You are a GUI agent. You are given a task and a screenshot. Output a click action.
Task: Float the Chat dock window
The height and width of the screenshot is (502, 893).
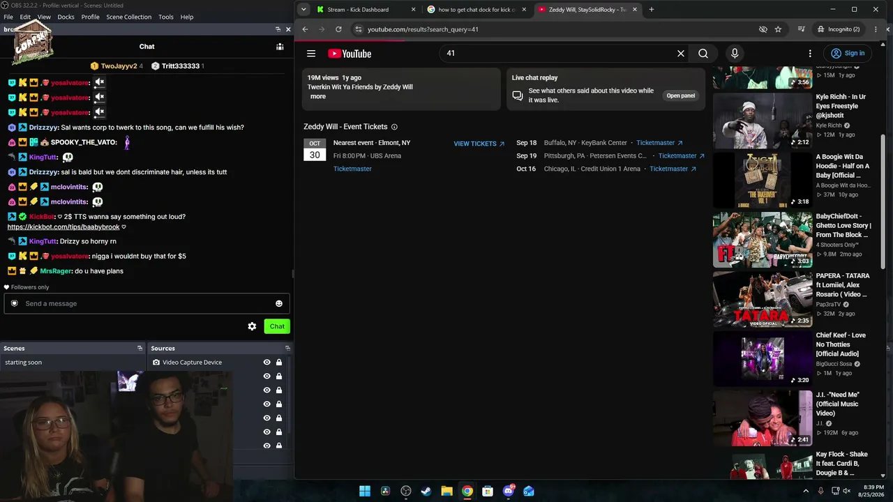coord(278,29)
